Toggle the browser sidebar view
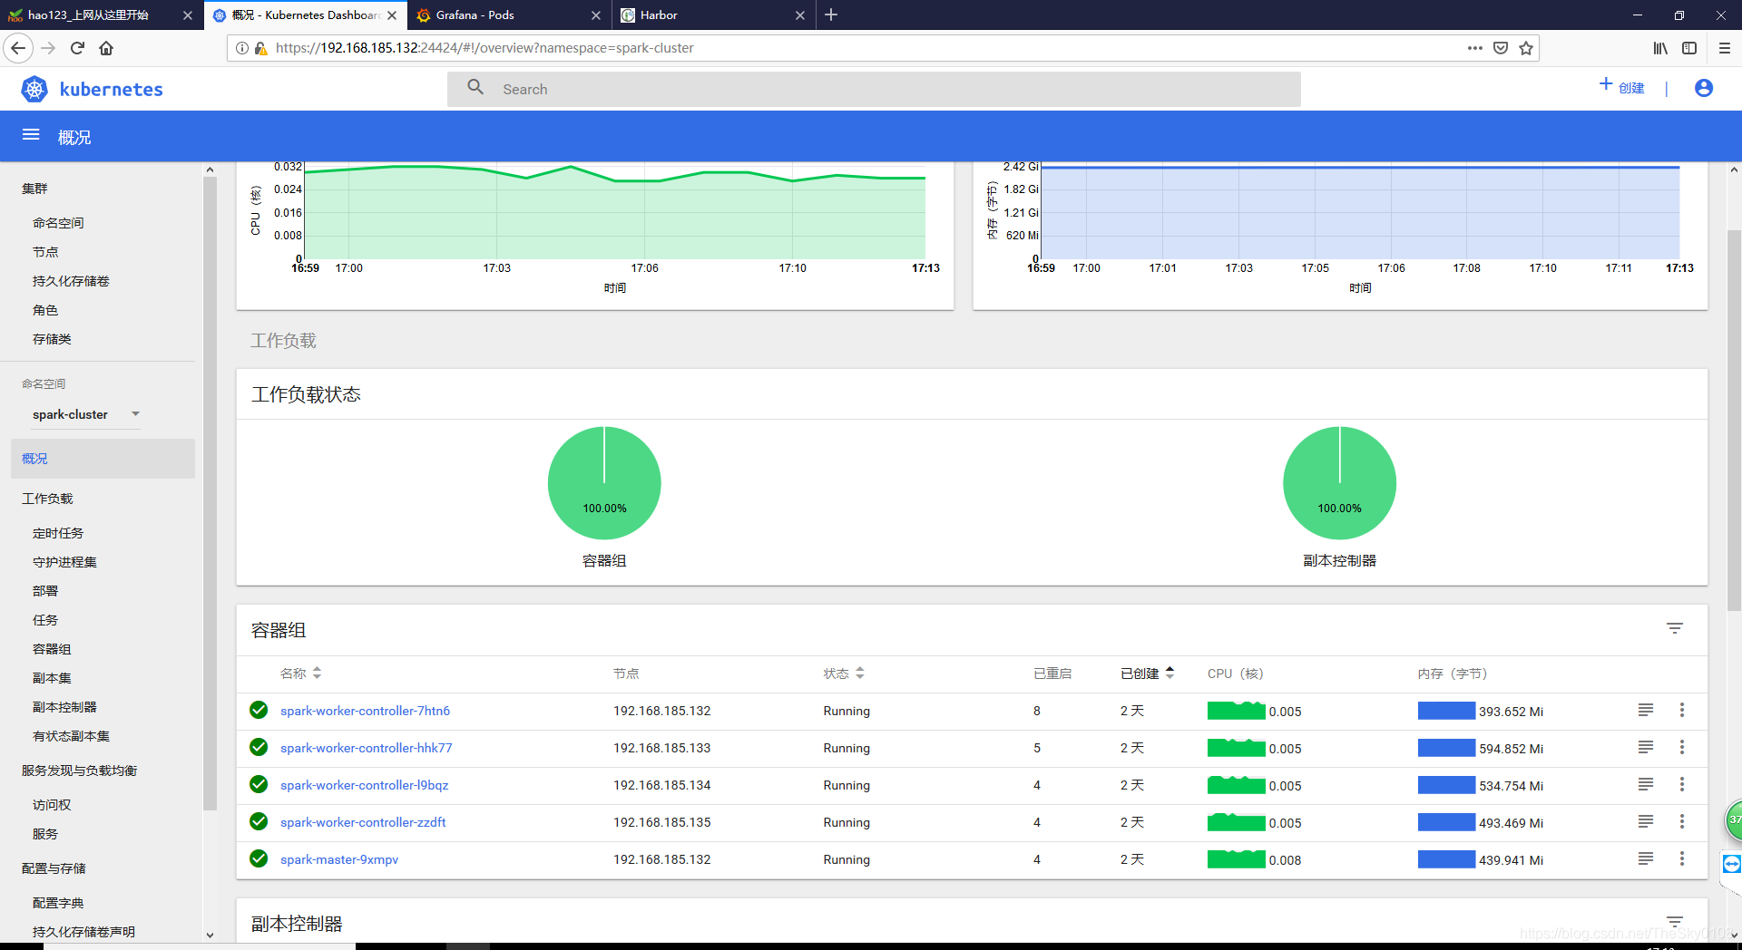1742x950 pixels. coord(1689,48)
